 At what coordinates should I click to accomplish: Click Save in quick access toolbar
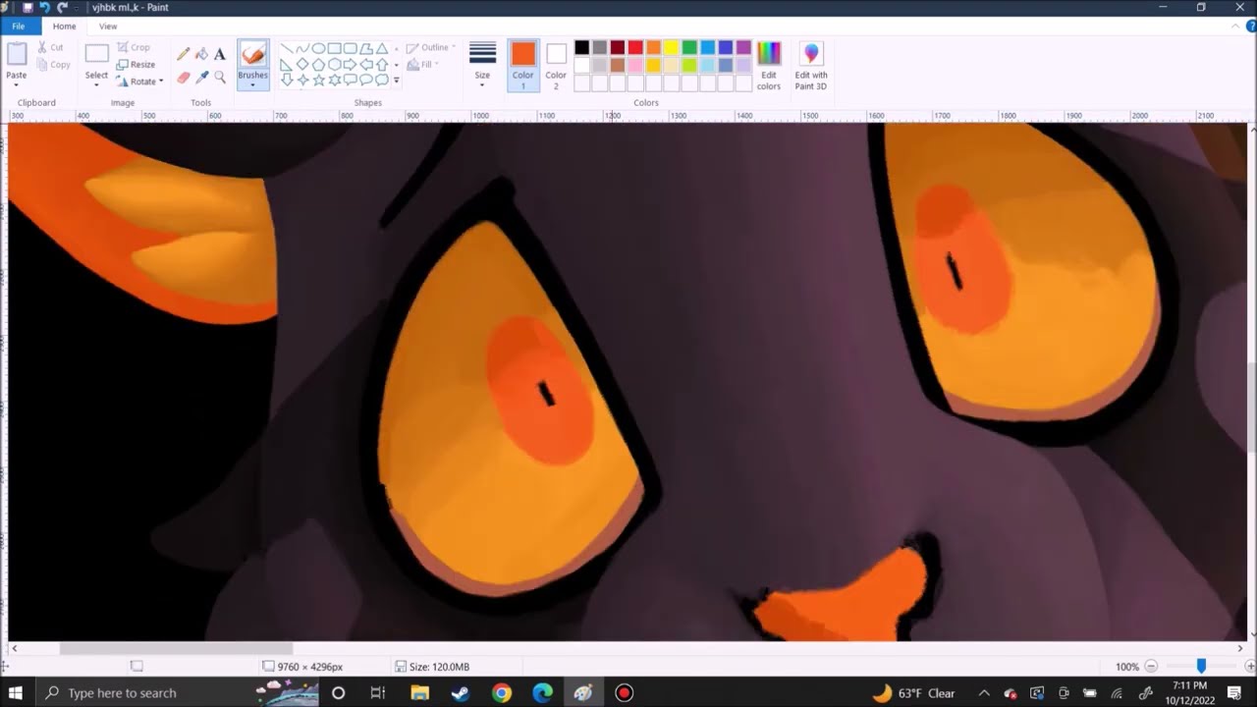(27, 7)
